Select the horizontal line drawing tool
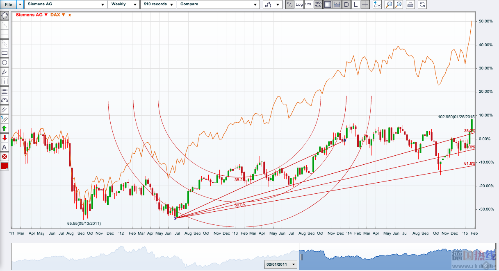Screen dimensions: 499x271 pos(5,34)
